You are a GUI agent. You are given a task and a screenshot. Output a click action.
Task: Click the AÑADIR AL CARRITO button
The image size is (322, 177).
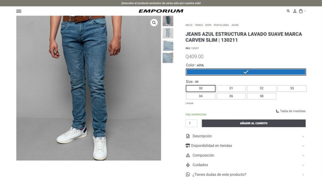coord(254,123)
